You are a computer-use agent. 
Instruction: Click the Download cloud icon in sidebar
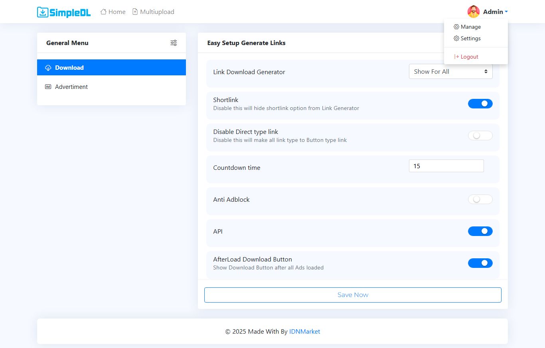pyautogui.click(x=48, y=68)
